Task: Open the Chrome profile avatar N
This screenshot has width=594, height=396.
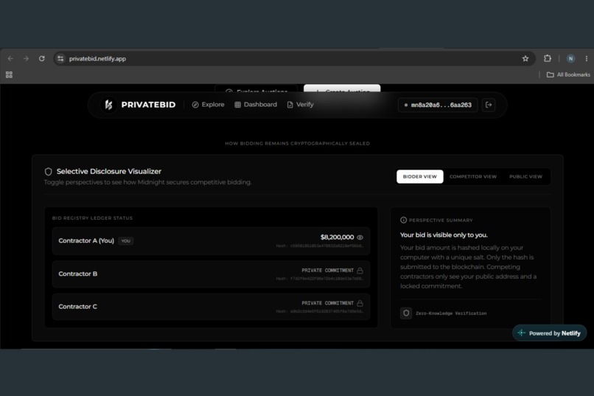Action: (570, 59)
